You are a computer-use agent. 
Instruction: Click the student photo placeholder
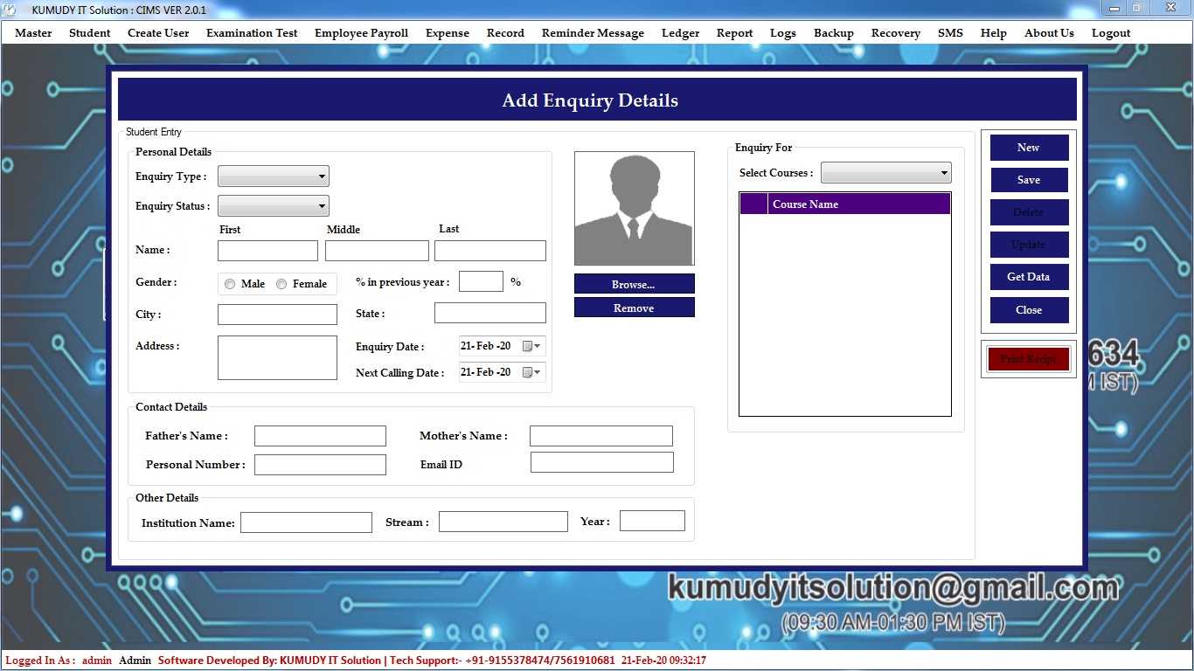tap(634, 208)
